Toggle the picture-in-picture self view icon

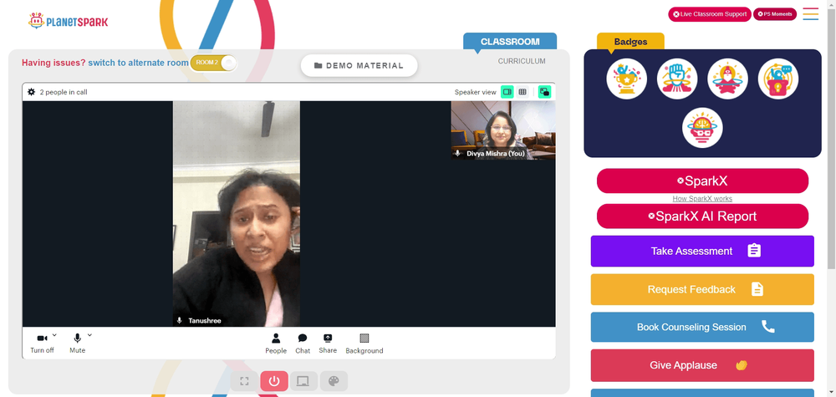(x=544, y=92)
